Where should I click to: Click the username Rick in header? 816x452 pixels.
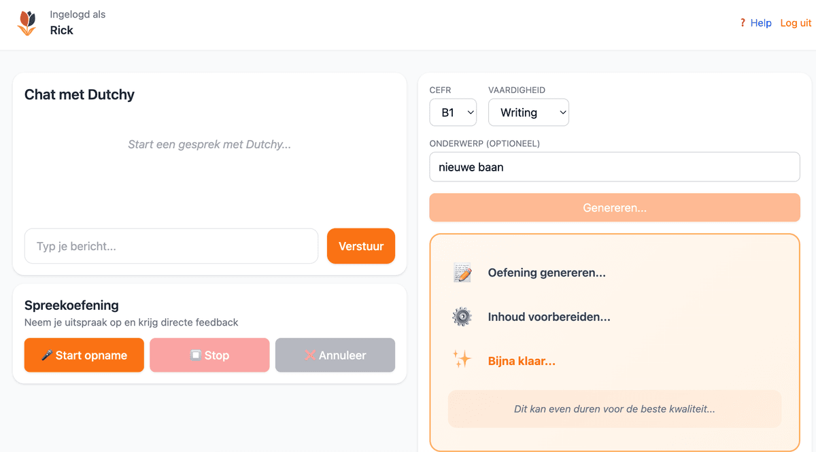(x=62, y=31)
